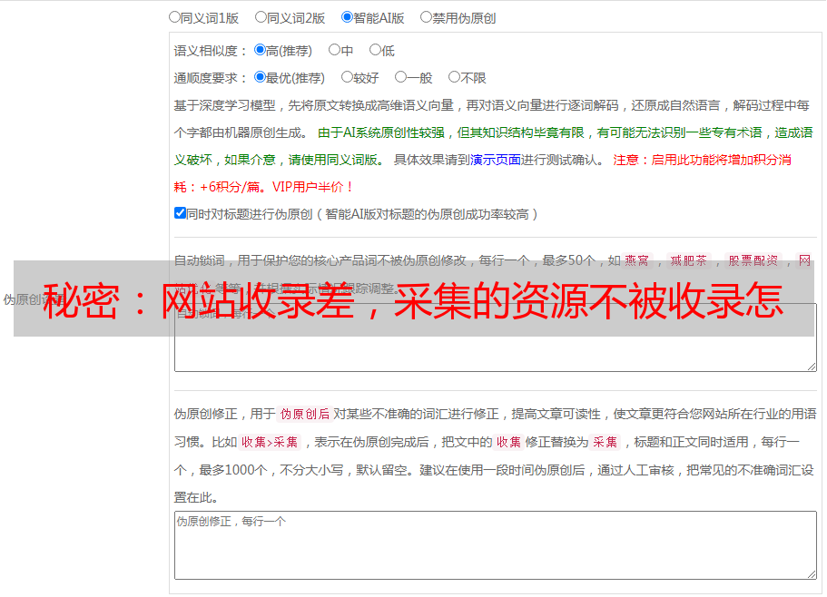Click into the 自动锁词 textarea
The height and width of the screenshot is (597, 827).
(496, 338)
